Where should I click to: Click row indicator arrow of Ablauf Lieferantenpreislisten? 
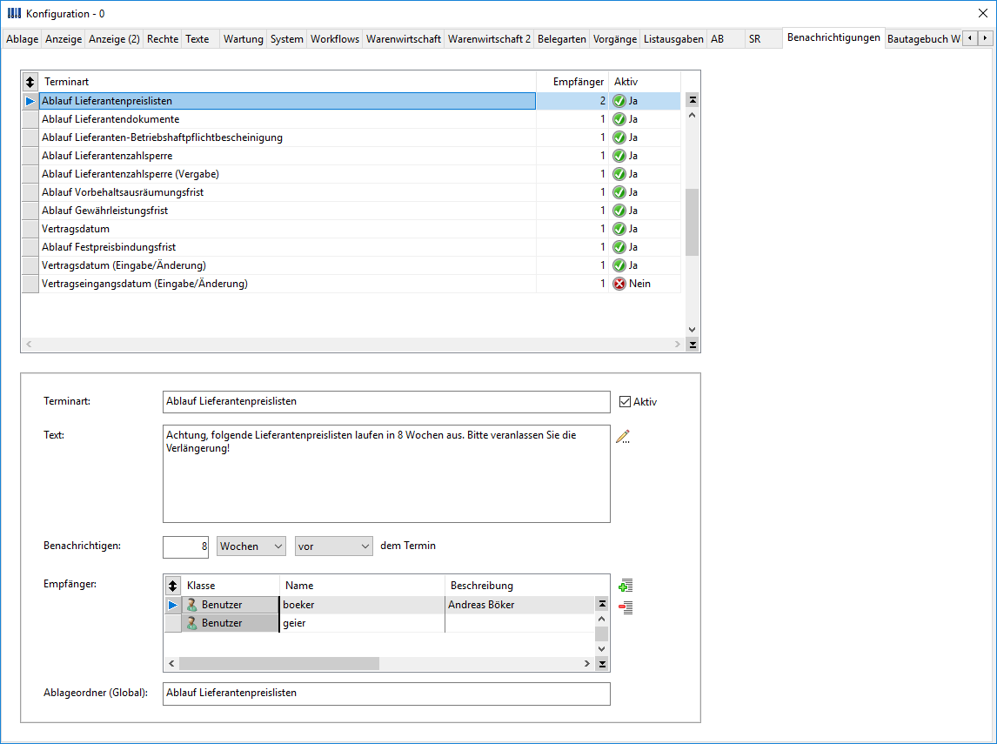[x=30, y=101]
